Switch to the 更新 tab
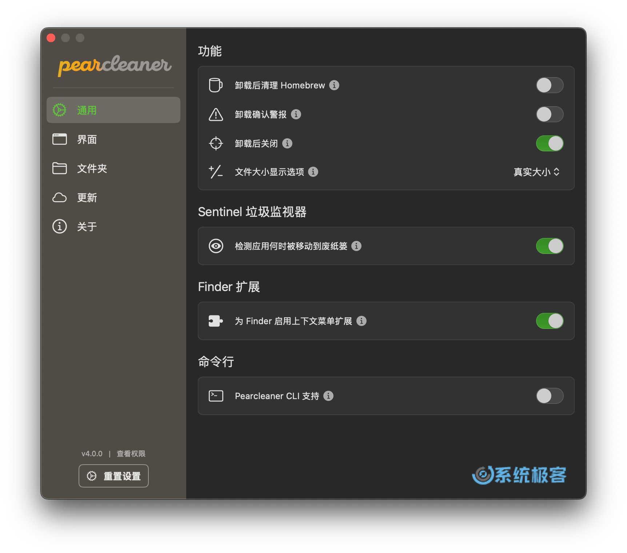The height and width of the screenshot is (553, 627). (x=113, y=197)
